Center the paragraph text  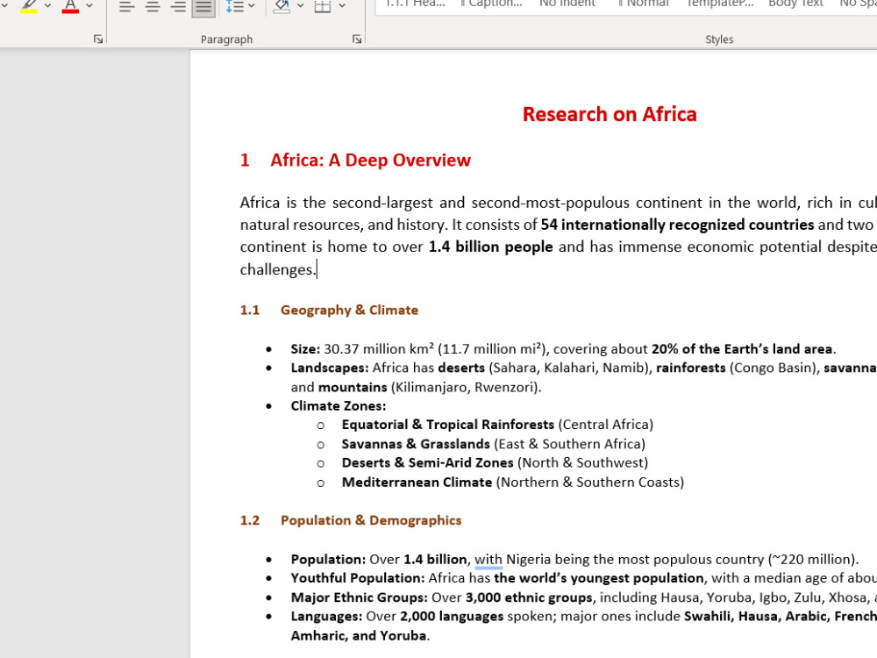point(153,6)
